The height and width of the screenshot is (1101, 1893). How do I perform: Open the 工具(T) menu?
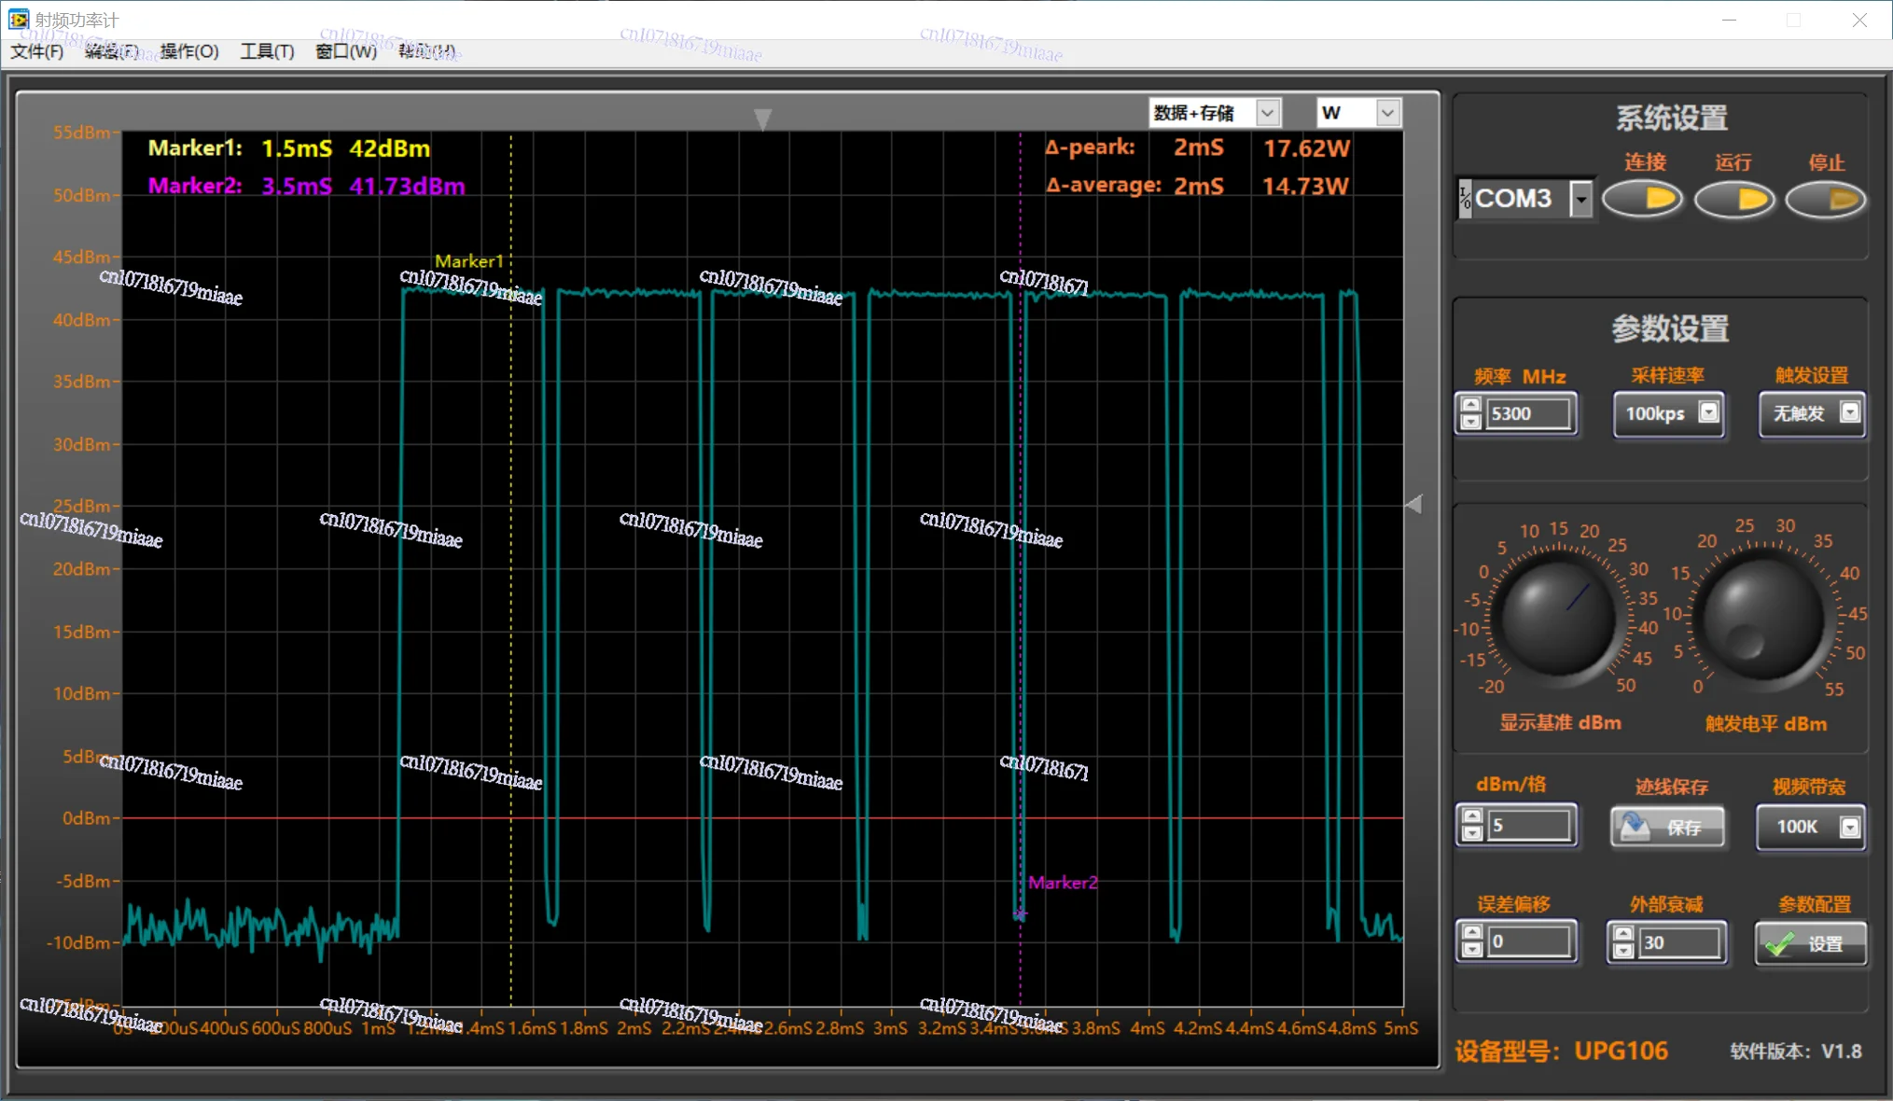coord(267,51)
